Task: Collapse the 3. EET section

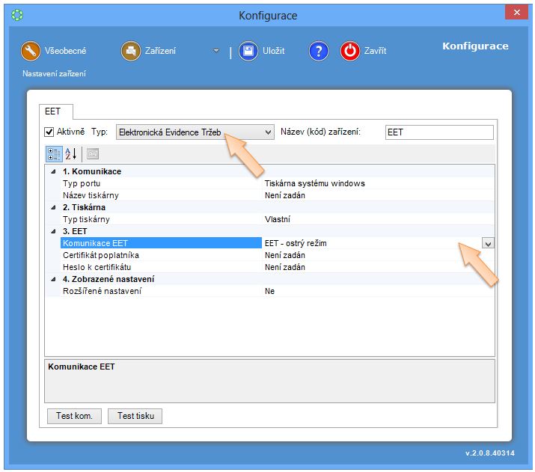Action: pyautogui.click(x=53, y=232)
